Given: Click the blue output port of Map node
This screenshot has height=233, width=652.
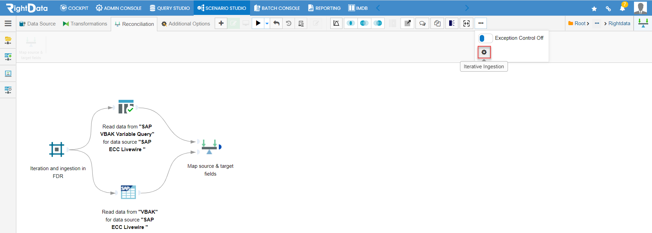Looking at the screenshot, I should click(x=220, y=147).
